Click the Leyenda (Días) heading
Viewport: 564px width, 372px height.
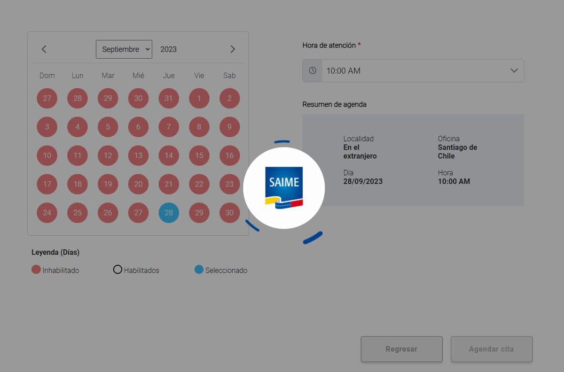55,252
